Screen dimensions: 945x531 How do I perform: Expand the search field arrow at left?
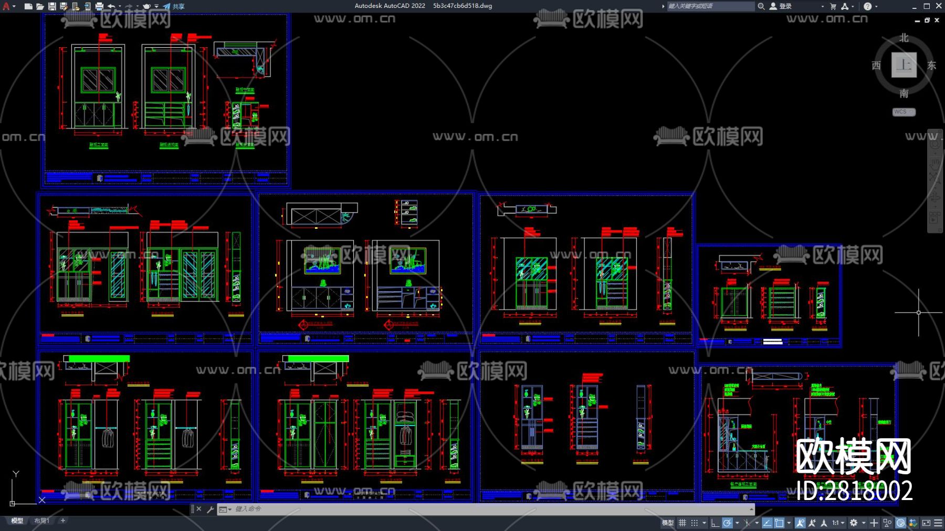pyautogui.click(x=663, y=6)
